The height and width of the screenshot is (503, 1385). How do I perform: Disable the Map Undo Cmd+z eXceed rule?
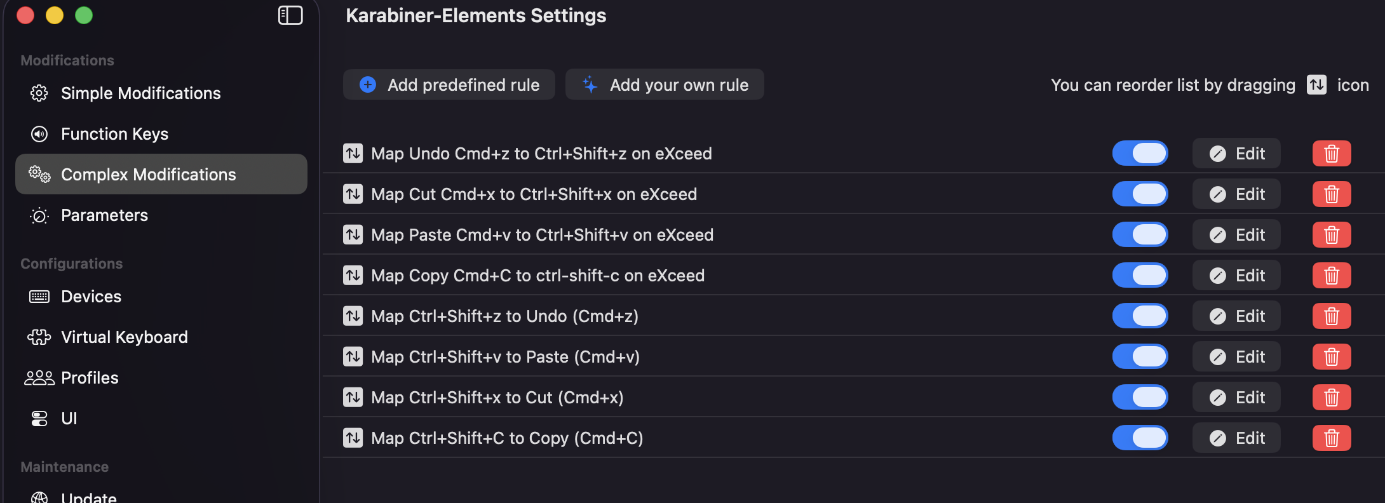(1140, 154)
